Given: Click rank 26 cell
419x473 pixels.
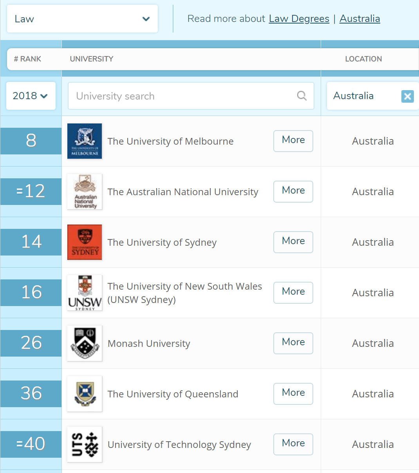Looking at the screenshot, I should [31, 343].
